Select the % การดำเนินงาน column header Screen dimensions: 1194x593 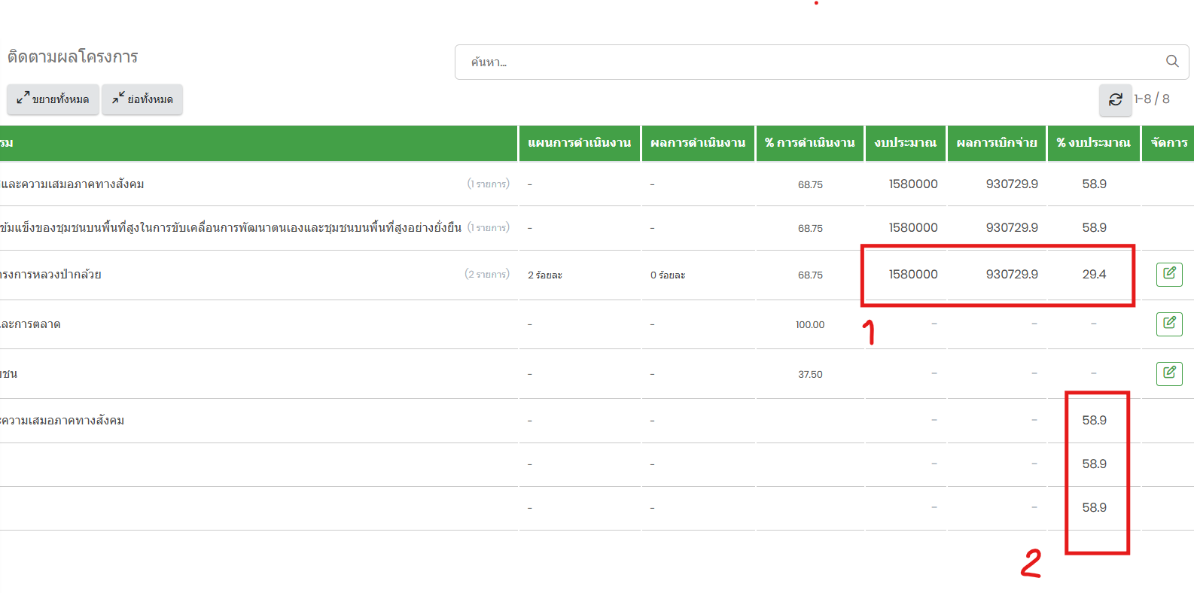[x=809, y=143]
